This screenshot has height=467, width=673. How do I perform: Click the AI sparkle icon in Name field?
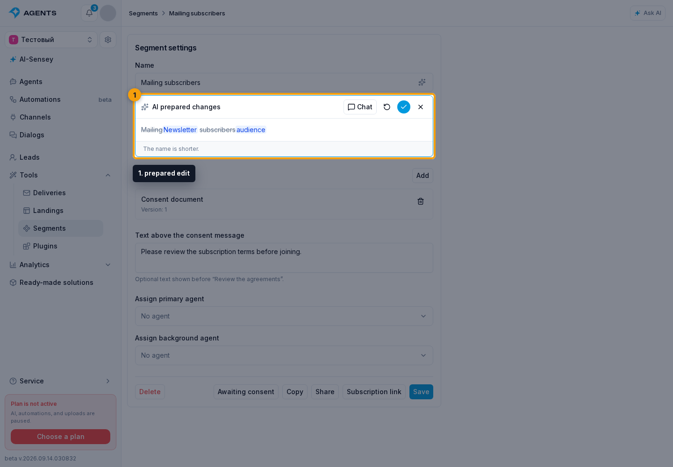click(422, 82)
